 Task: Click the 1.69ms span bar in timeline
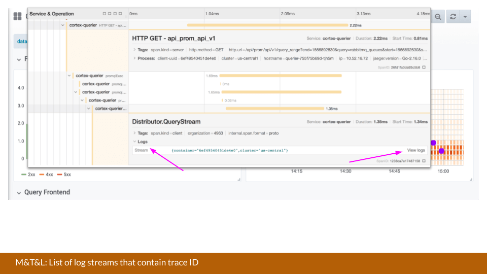(x=281, y=76)
